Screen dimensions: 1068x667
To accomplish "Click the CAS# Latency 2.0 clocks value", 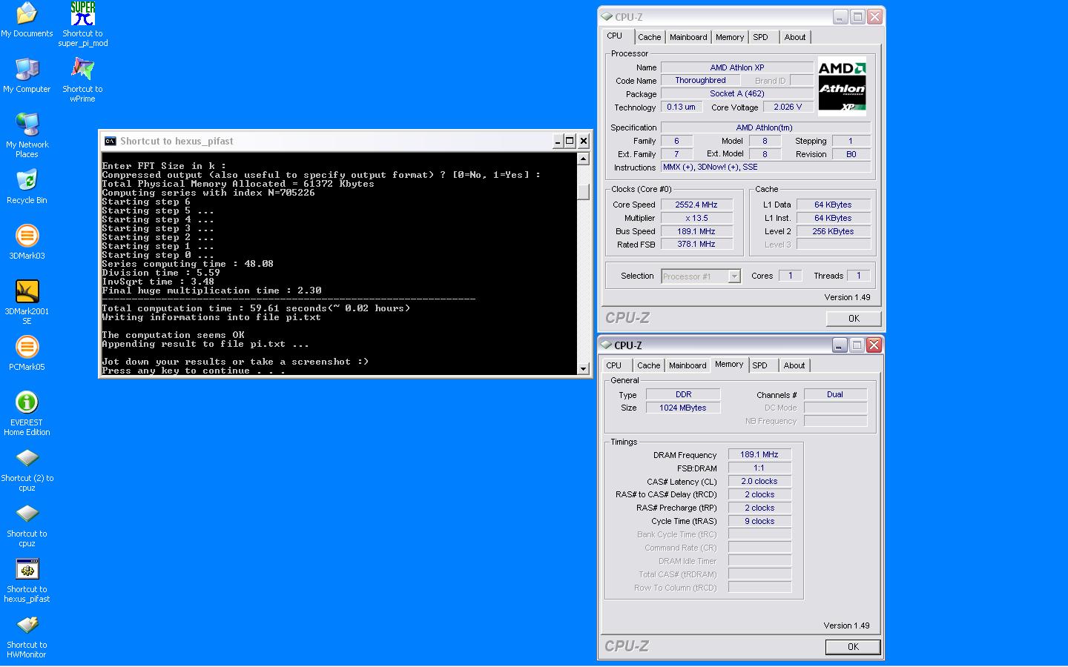I will click(759, 481).
